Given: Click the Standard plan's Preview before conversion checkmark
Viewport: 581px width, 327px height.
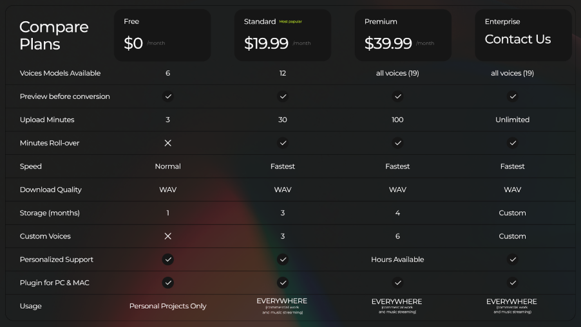Looking at the screenshot, I should click(283, 96).
